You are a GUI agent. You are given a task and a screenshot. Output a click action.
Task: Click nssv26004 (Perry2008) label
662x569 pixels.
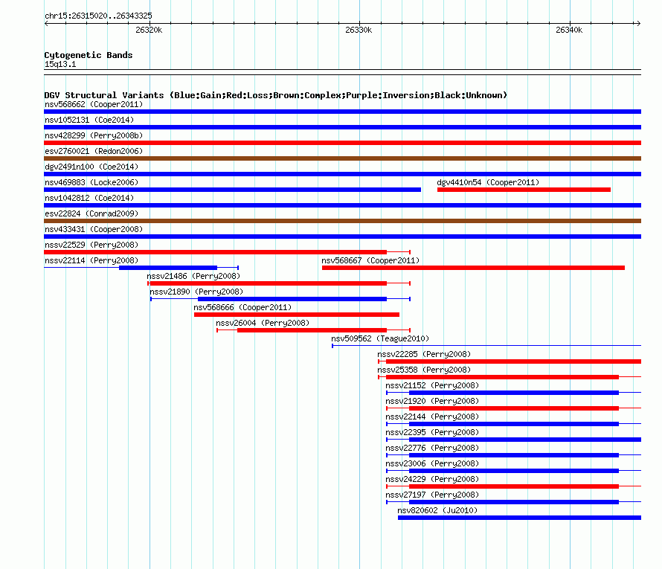coord(263,323)
